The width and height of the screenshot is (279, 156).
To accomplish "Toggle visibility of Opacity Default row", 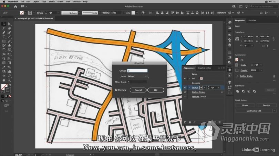I will (x=185, y=96).
